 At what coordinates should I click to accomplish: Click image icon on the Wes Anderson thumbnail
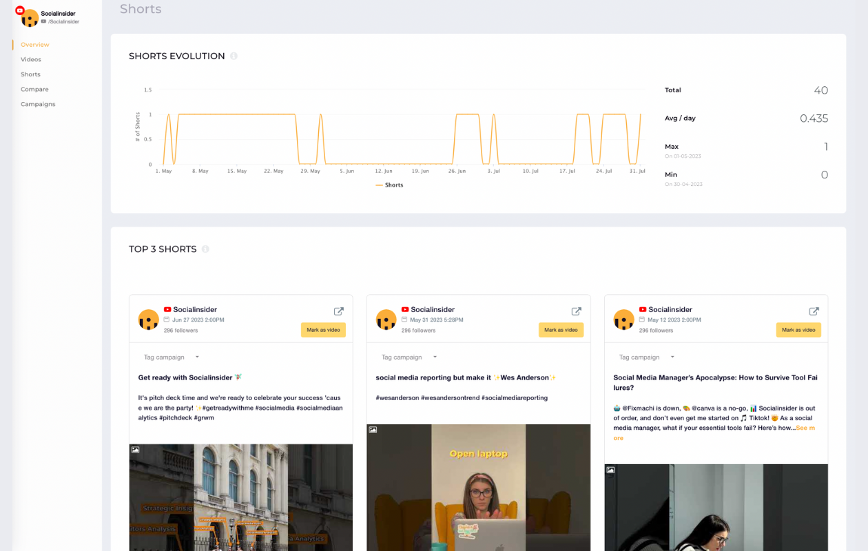(373, 430)
